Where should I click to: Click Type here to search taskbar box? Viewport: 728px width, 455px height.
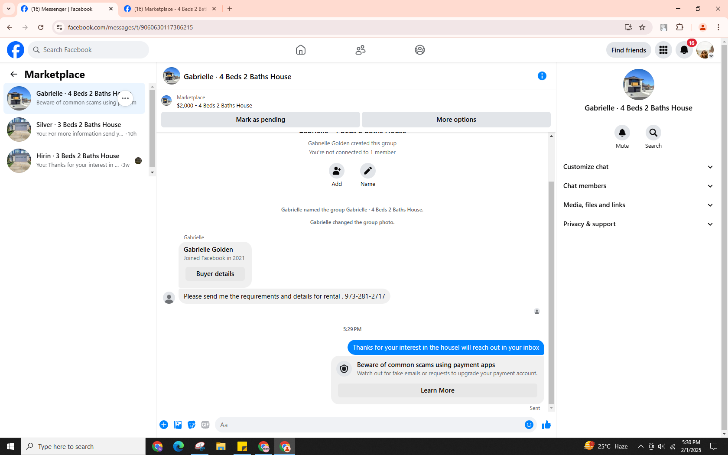coord(83,446)
